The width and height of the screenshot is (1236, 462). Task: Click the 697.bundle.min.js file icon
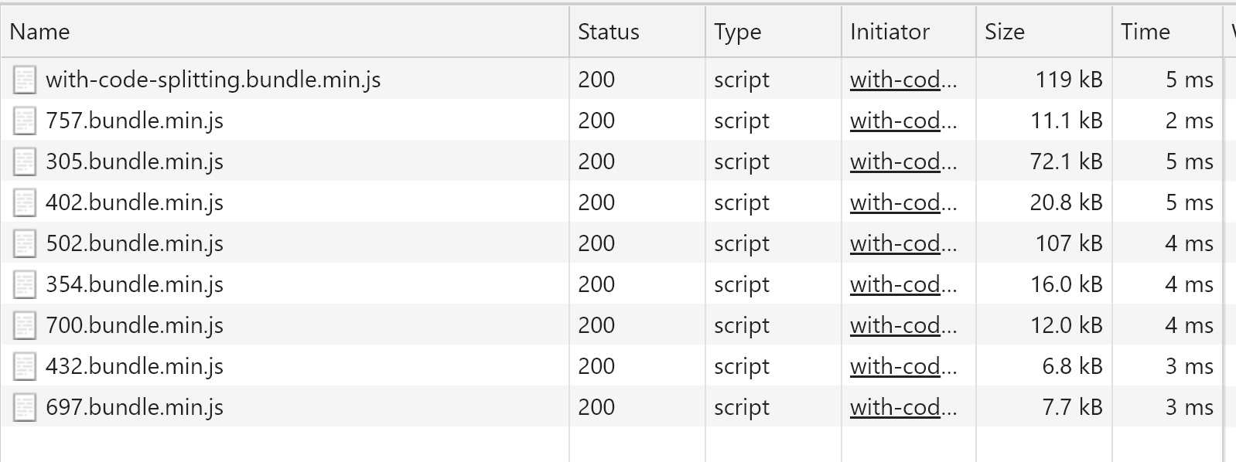[x=25, y=407]
